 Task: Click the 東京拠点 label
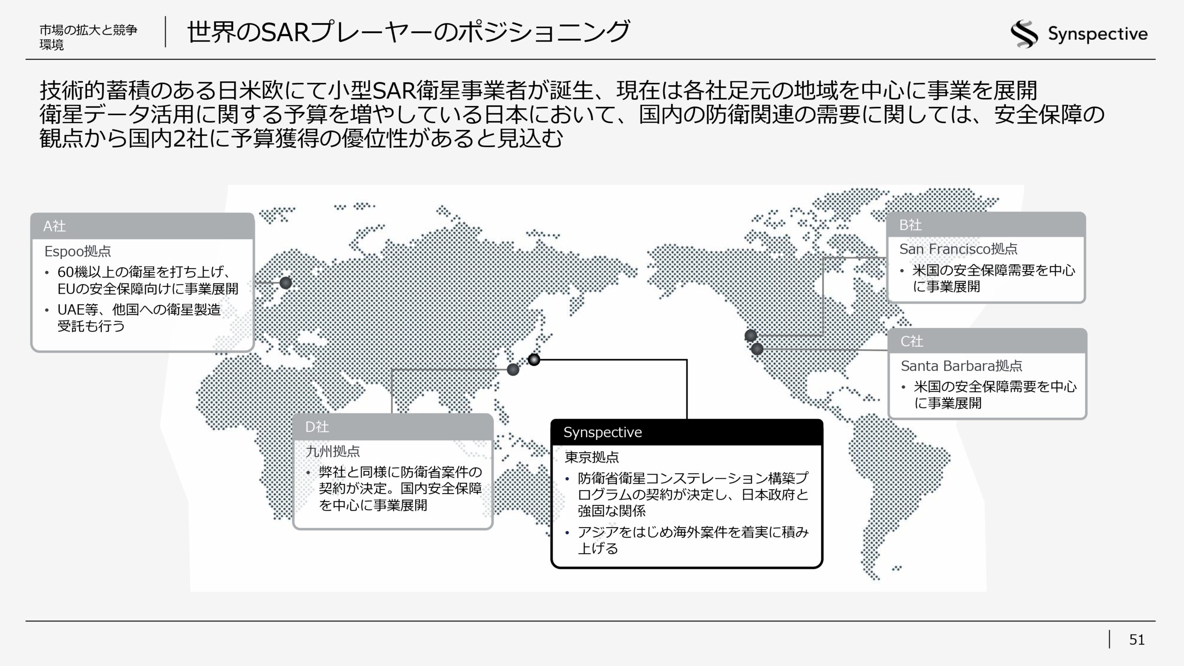click(592, 457)
